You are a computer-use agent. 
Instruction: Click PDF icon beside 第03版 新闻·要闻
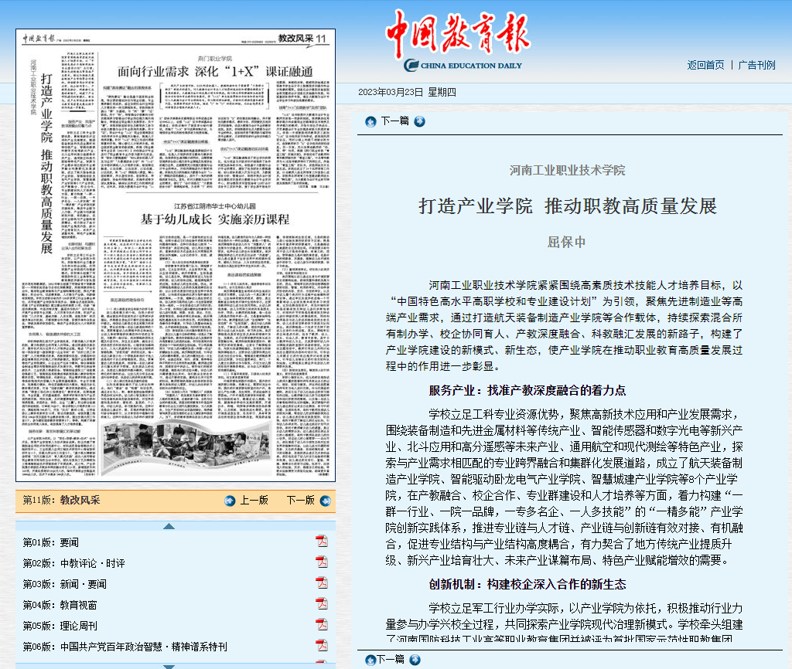click(322, 582)
